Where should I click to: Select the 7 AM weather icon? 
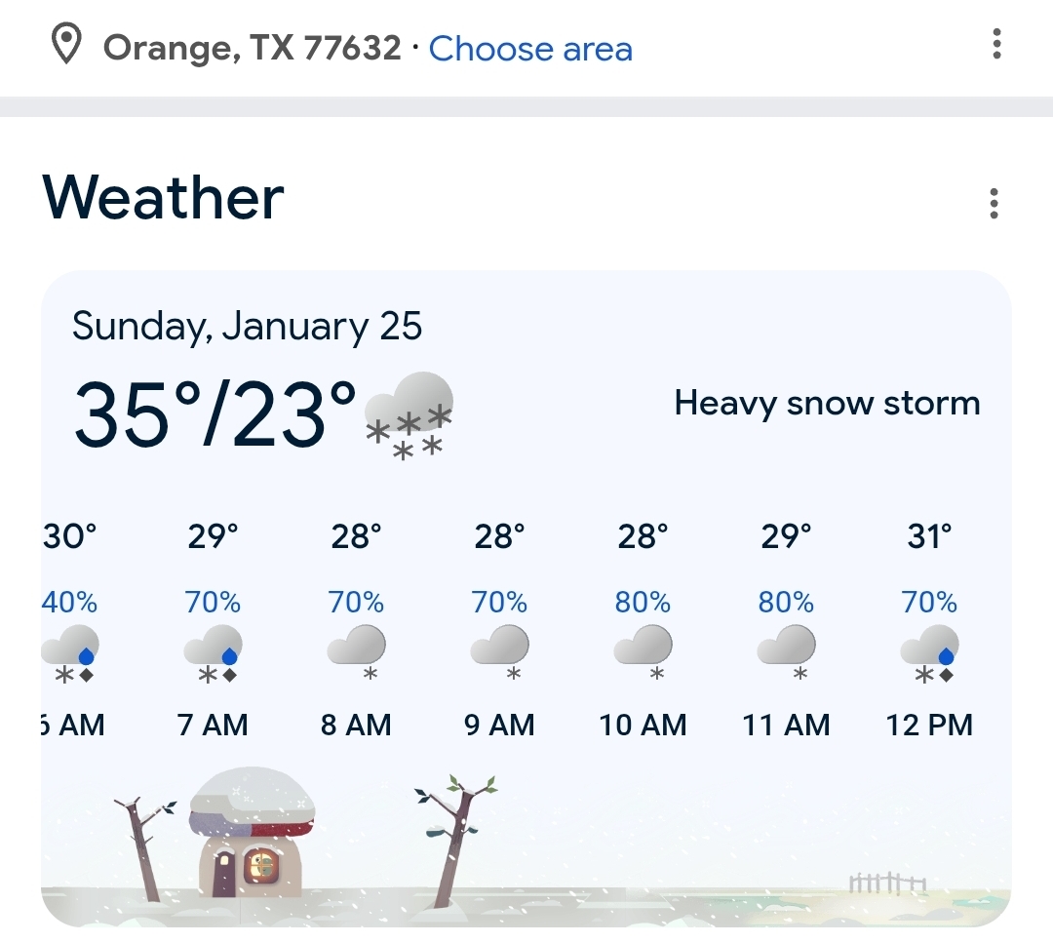coord(214,652)
